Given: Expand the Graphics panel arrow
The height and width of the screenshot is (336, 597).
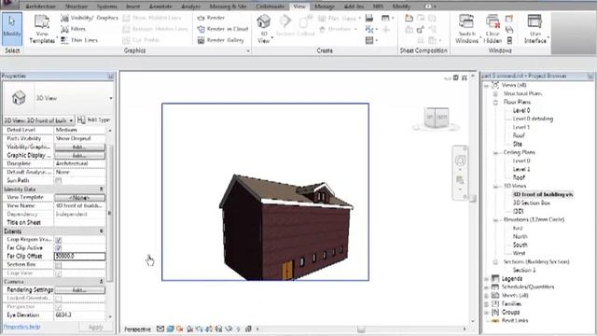Looking at the screenshot, I should tap(248, 50).
